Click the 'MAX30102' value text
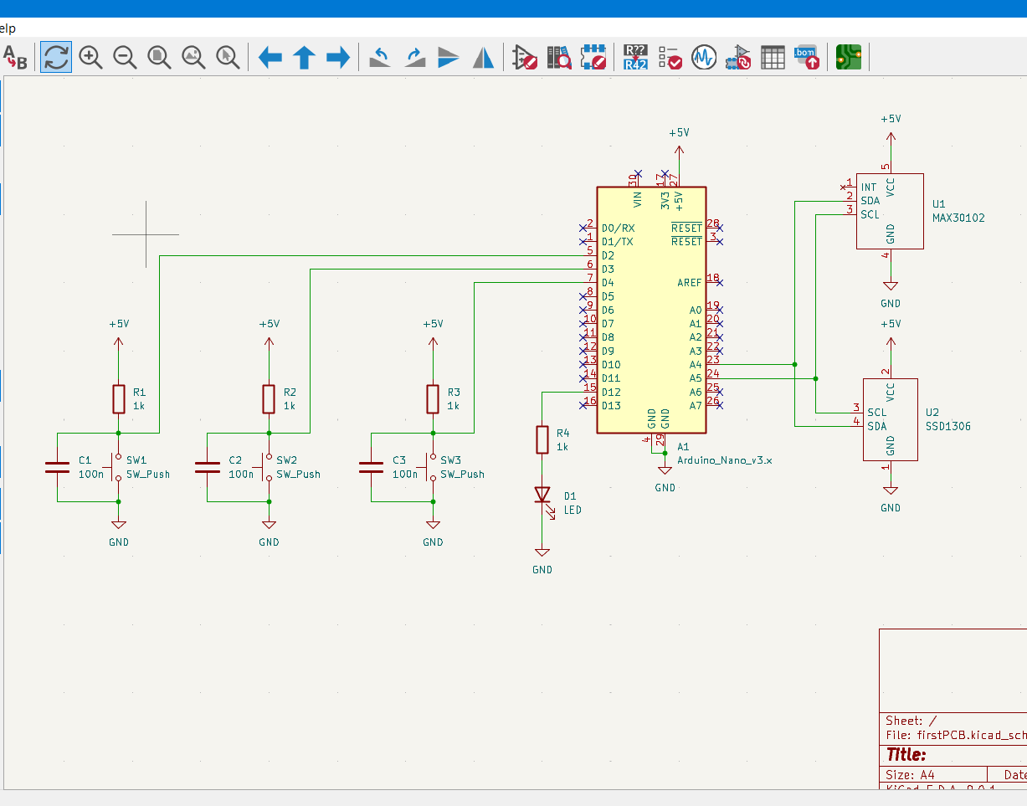 [958, 218]
